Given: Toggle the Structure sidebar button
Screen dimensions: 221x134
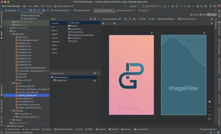Looking at the screenshot, I should pyautogui.click(x=2, y=121).
